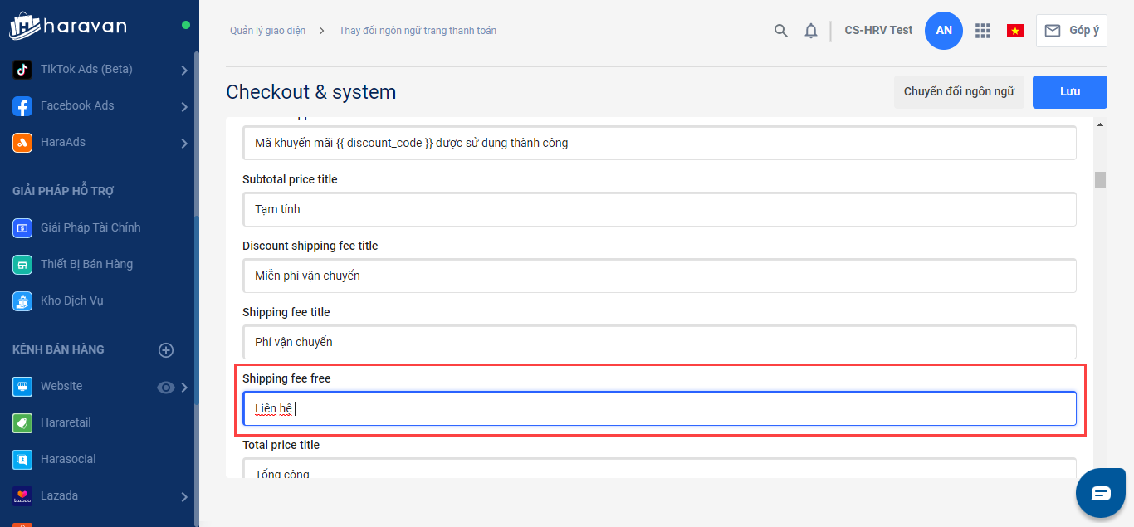Screen dimensions: 1134x527
Task: Click the Shipping fee title input
Action: pyautogui.click(x=659, y=342)
